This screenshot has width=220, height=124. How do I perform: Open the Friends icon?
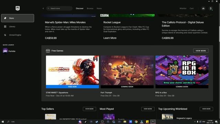pos(203,8)
